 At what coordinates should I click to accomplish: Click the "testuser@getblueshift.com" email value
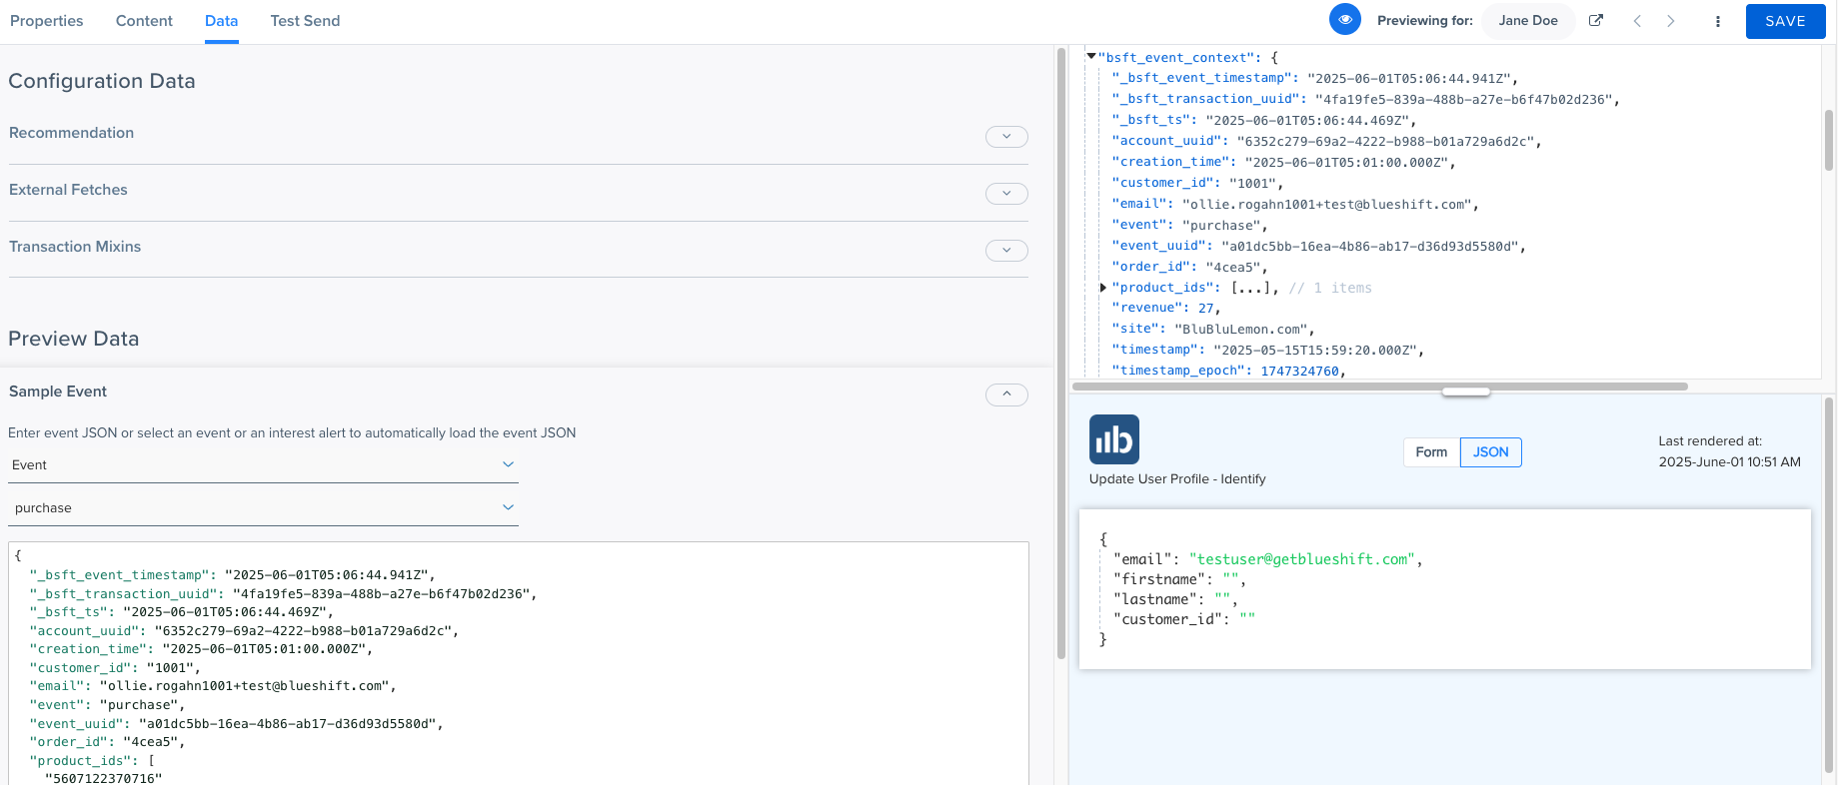coord(1302,559)
